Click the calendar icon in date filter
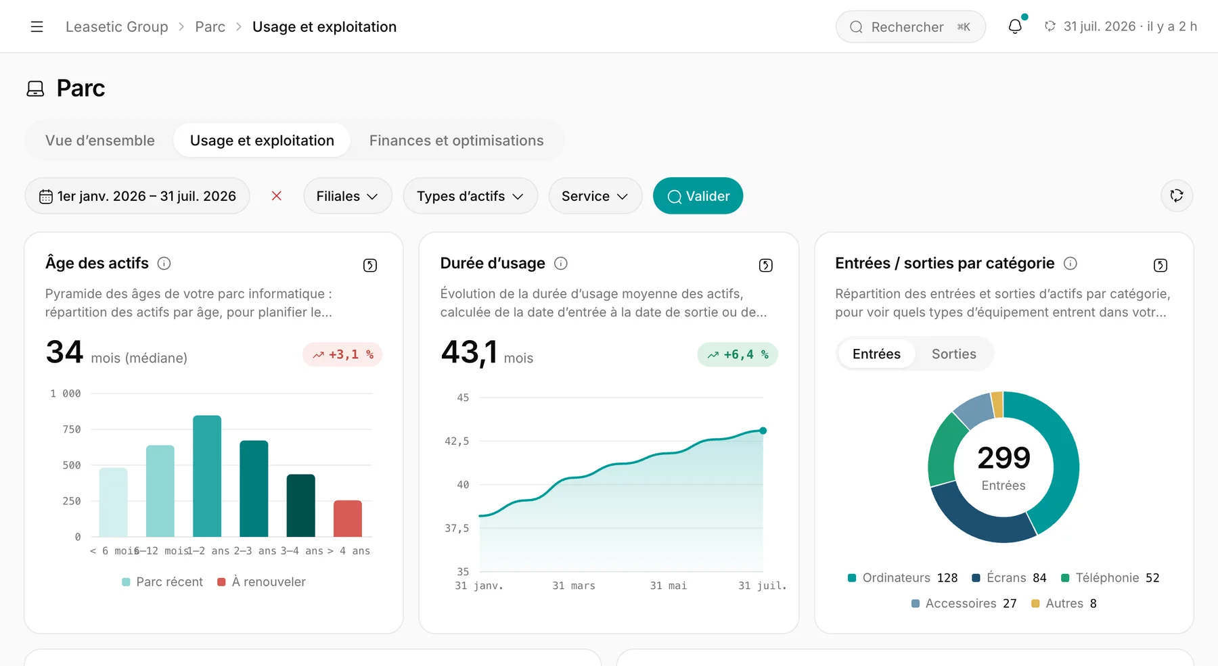The width and height of the screenshot is (1218, 666). pyautogui.click(x=46, y=196)
